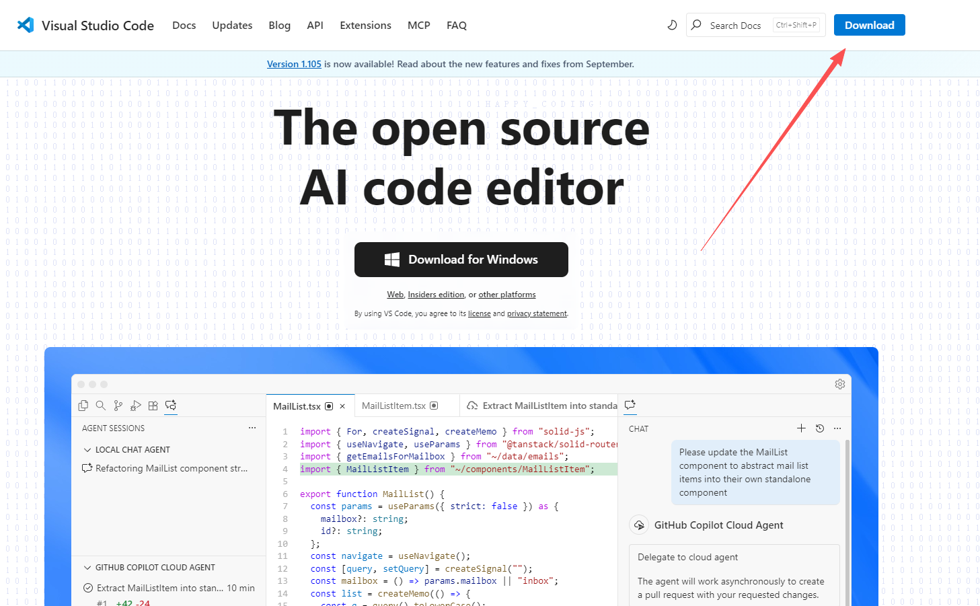
Task: Click the Search icon in activity bar
Action: tap(100, 406)
